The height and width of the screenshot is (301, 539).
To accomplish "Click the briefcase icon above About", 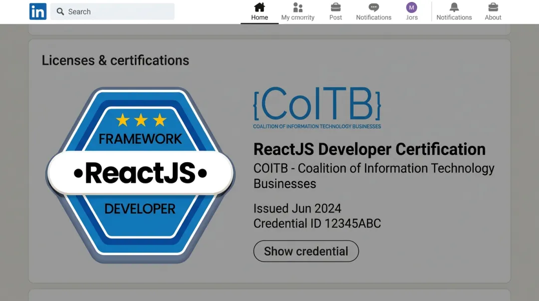I will (493, 7).
